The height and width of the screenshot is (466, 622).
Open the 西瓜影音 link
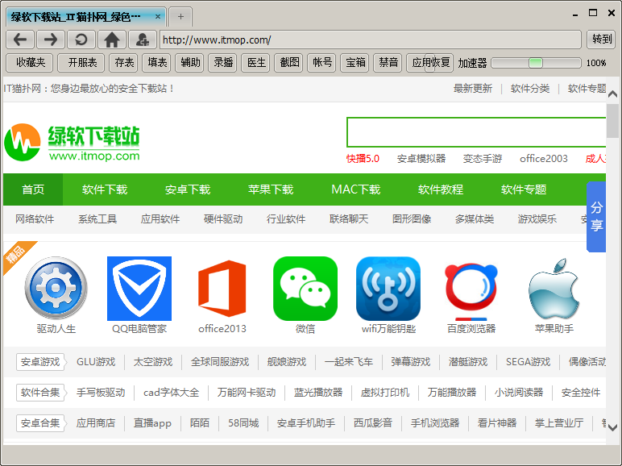pyautogui.click(x=373, y=423)
